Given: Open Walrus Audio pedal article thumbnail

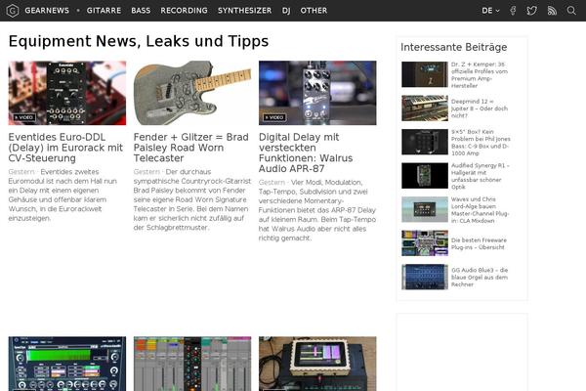Looking at the screenshot, I should (x=317, y=93).
